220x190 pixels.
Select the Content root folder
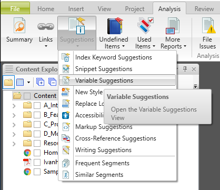point(45,96)
